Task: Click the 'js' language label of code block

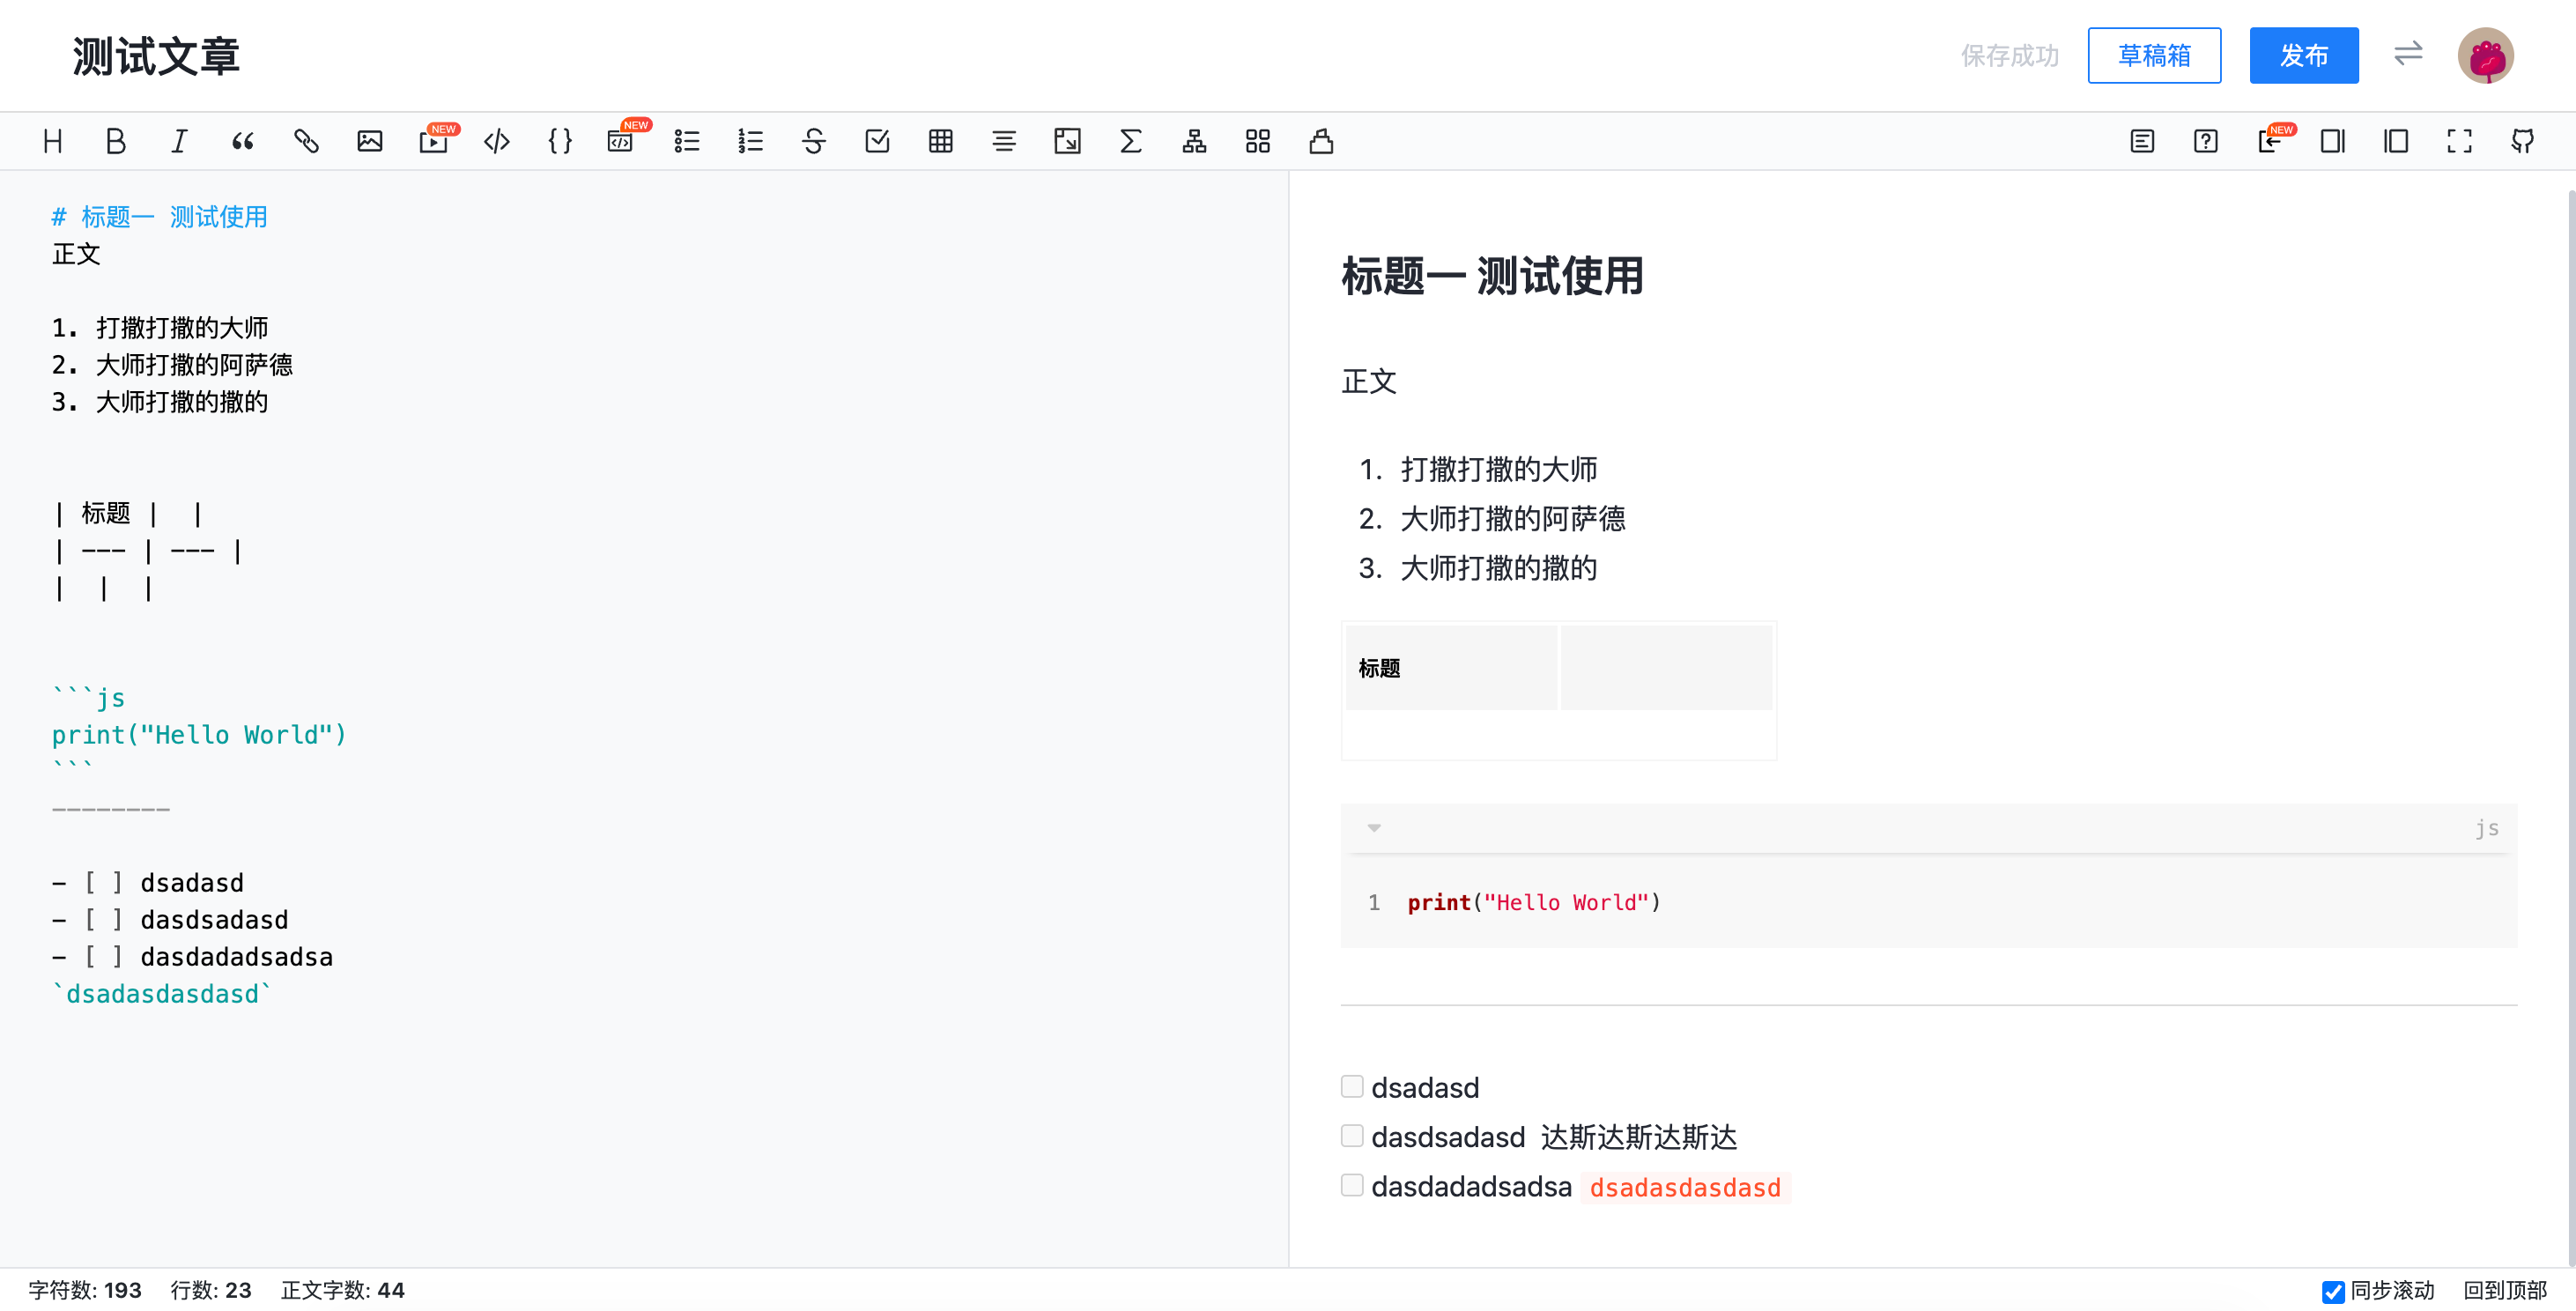Action: [2487, 828]
